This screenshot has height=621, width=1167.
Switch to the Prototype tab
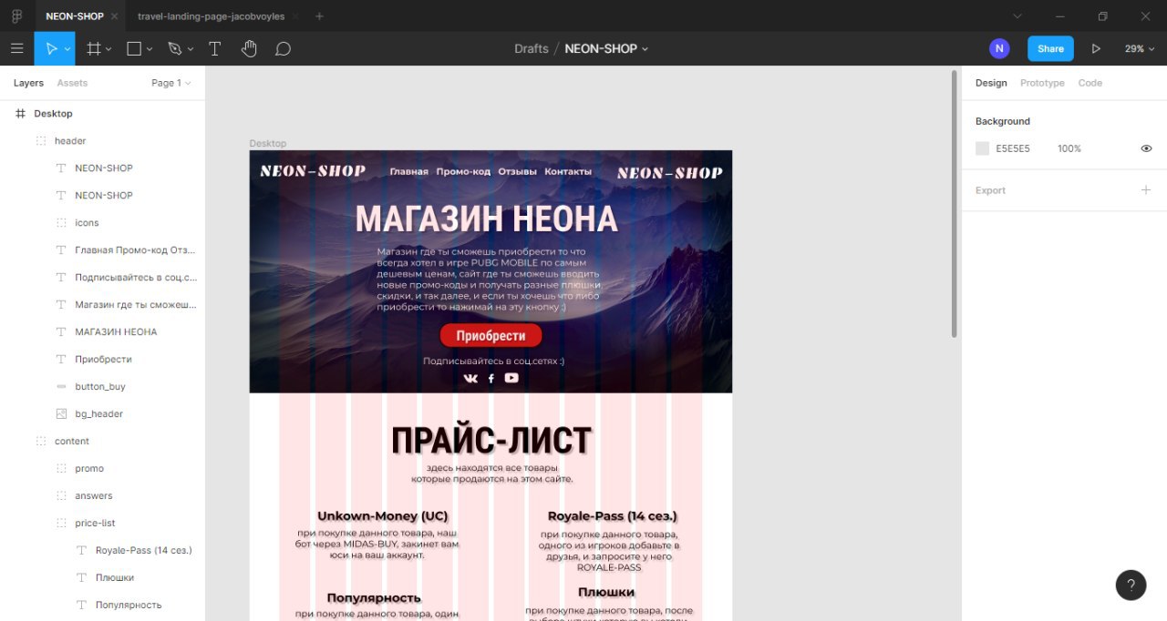[x=1042, y=83]
